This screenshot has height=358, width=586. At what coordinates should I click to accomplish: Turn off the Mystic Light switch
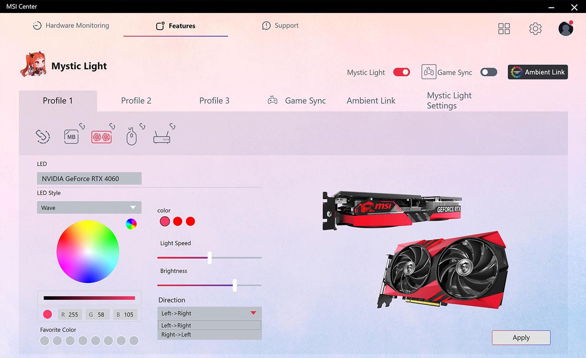point(402,72)
